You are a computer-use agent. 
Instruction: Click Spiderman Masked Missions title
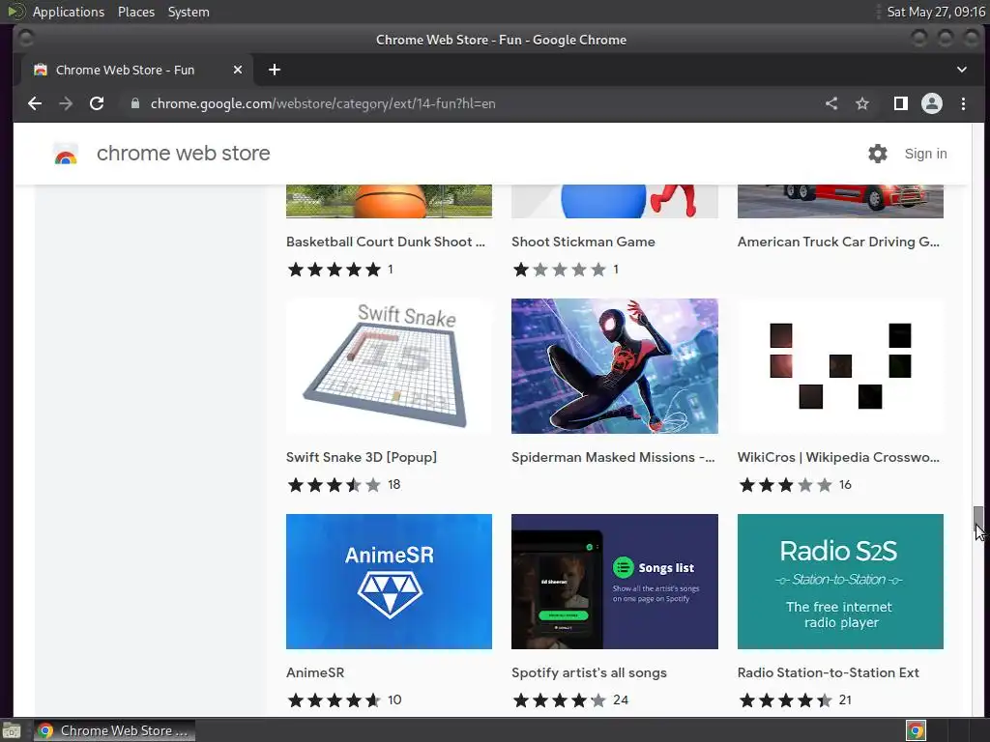point(613,457)
